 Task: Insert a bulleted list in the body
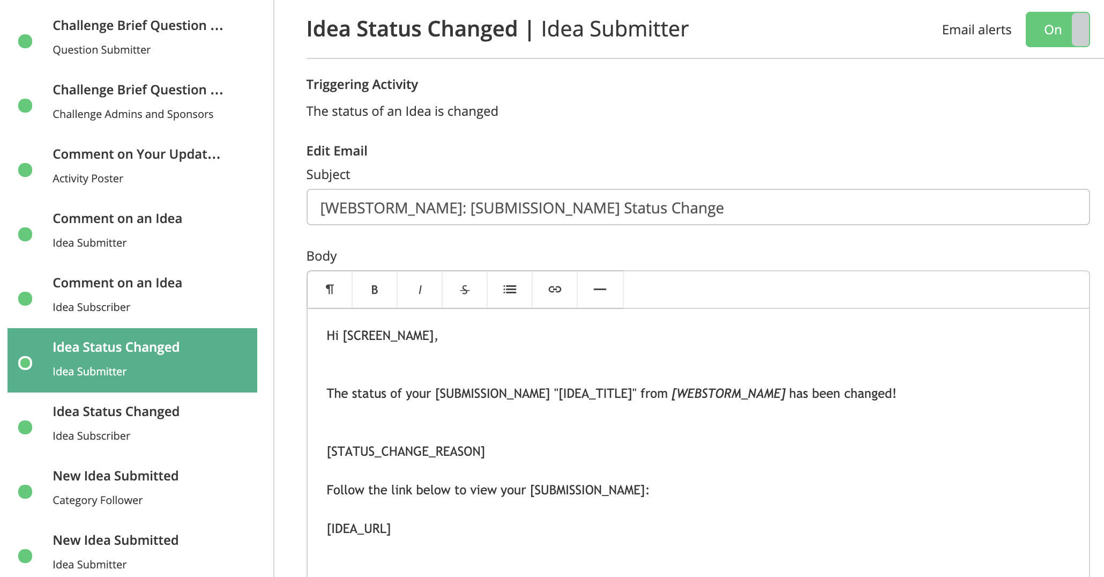(x=510, y=290)
